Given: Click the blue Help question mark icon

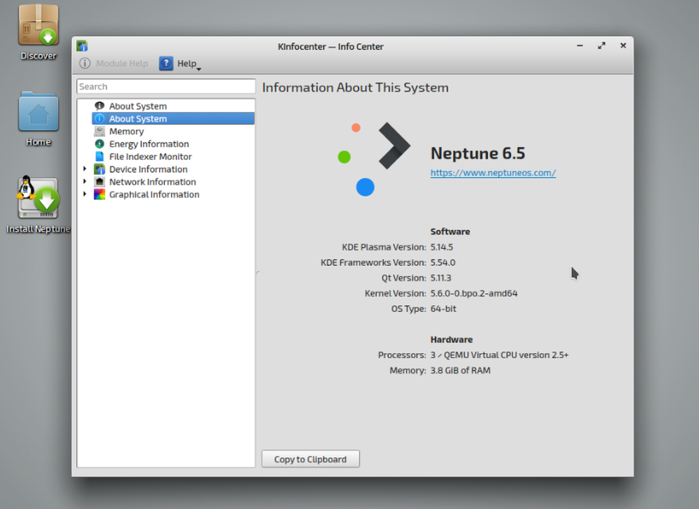Looking at the screenshot, I should (x=166, y=64).
